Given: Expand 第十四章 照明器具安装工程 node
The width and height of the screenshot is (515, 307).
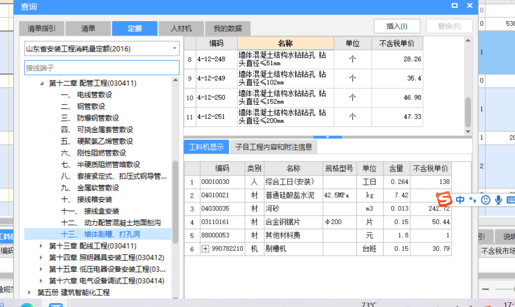Looking at the screenshot, I should click(x=42, y=258).
